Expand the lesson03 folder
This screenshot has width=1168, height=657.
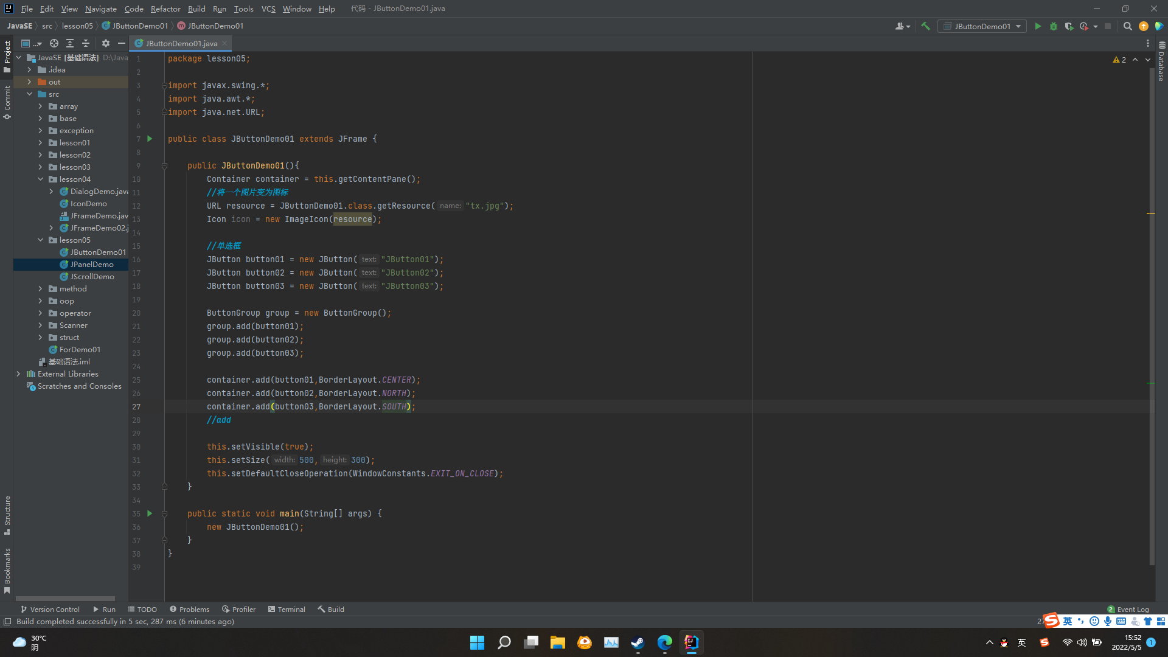[41, 167]
